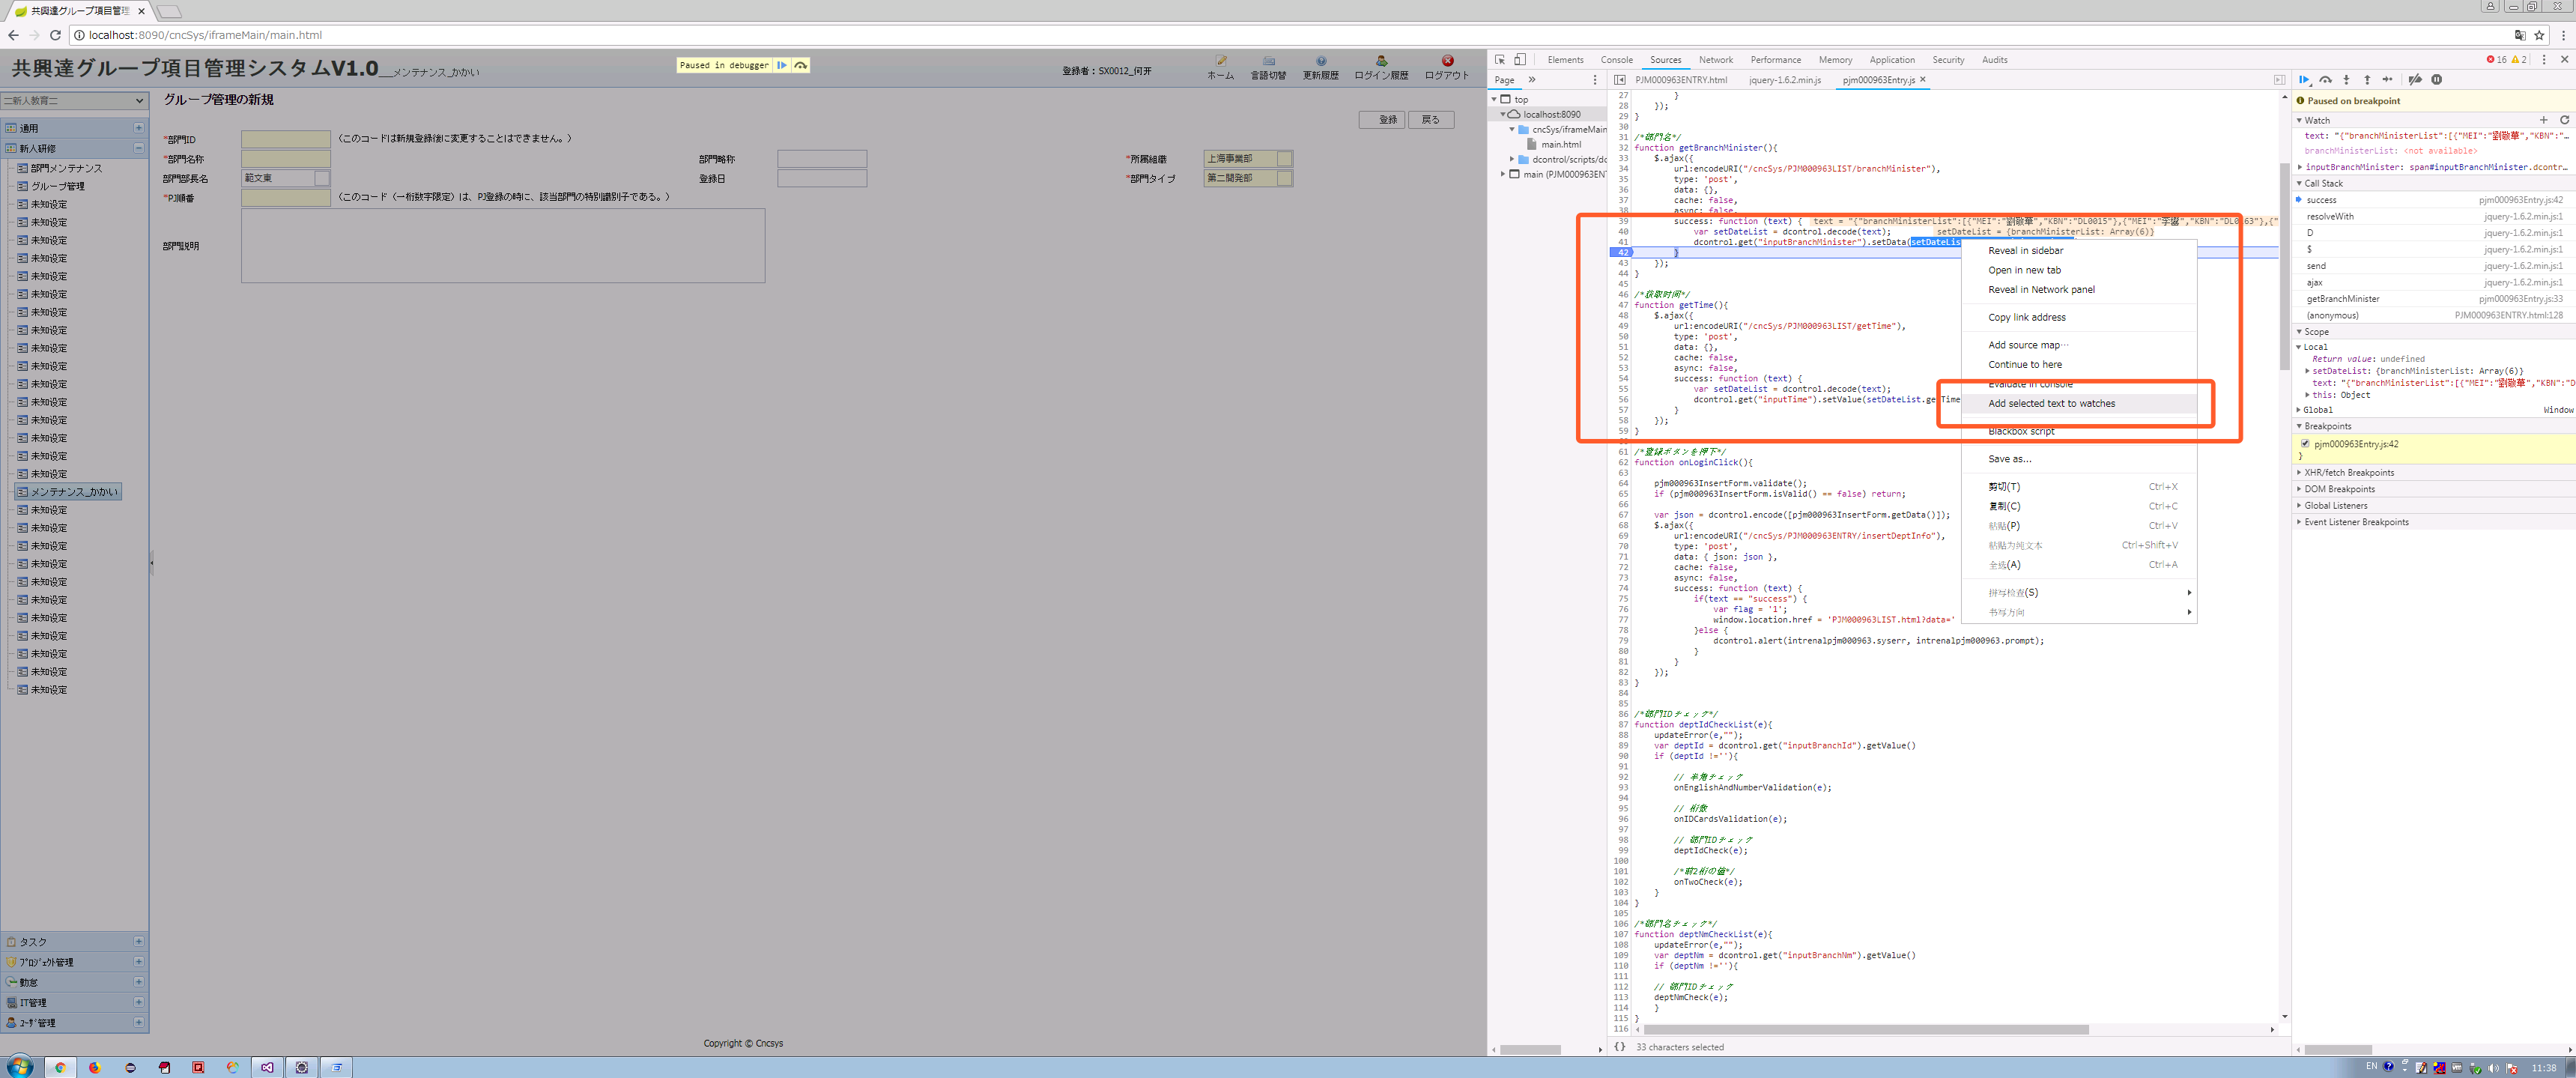Open Chrome from the taskbar
This screenshot has width=2576, height=1078.
(x=60, y=1067)
